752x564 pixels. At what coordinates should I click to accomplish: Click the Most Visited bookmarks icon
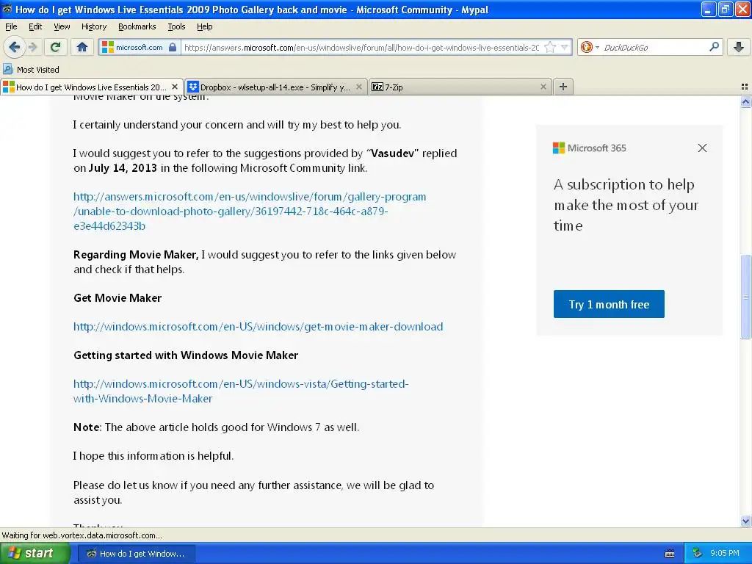[7, 69]
